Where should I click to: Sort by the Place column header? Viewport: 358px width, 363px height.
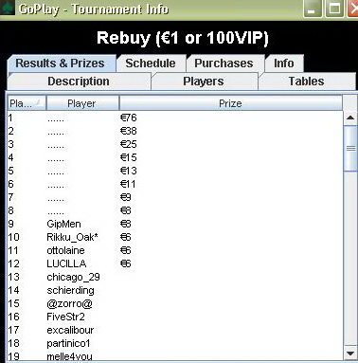click(27, 103)
